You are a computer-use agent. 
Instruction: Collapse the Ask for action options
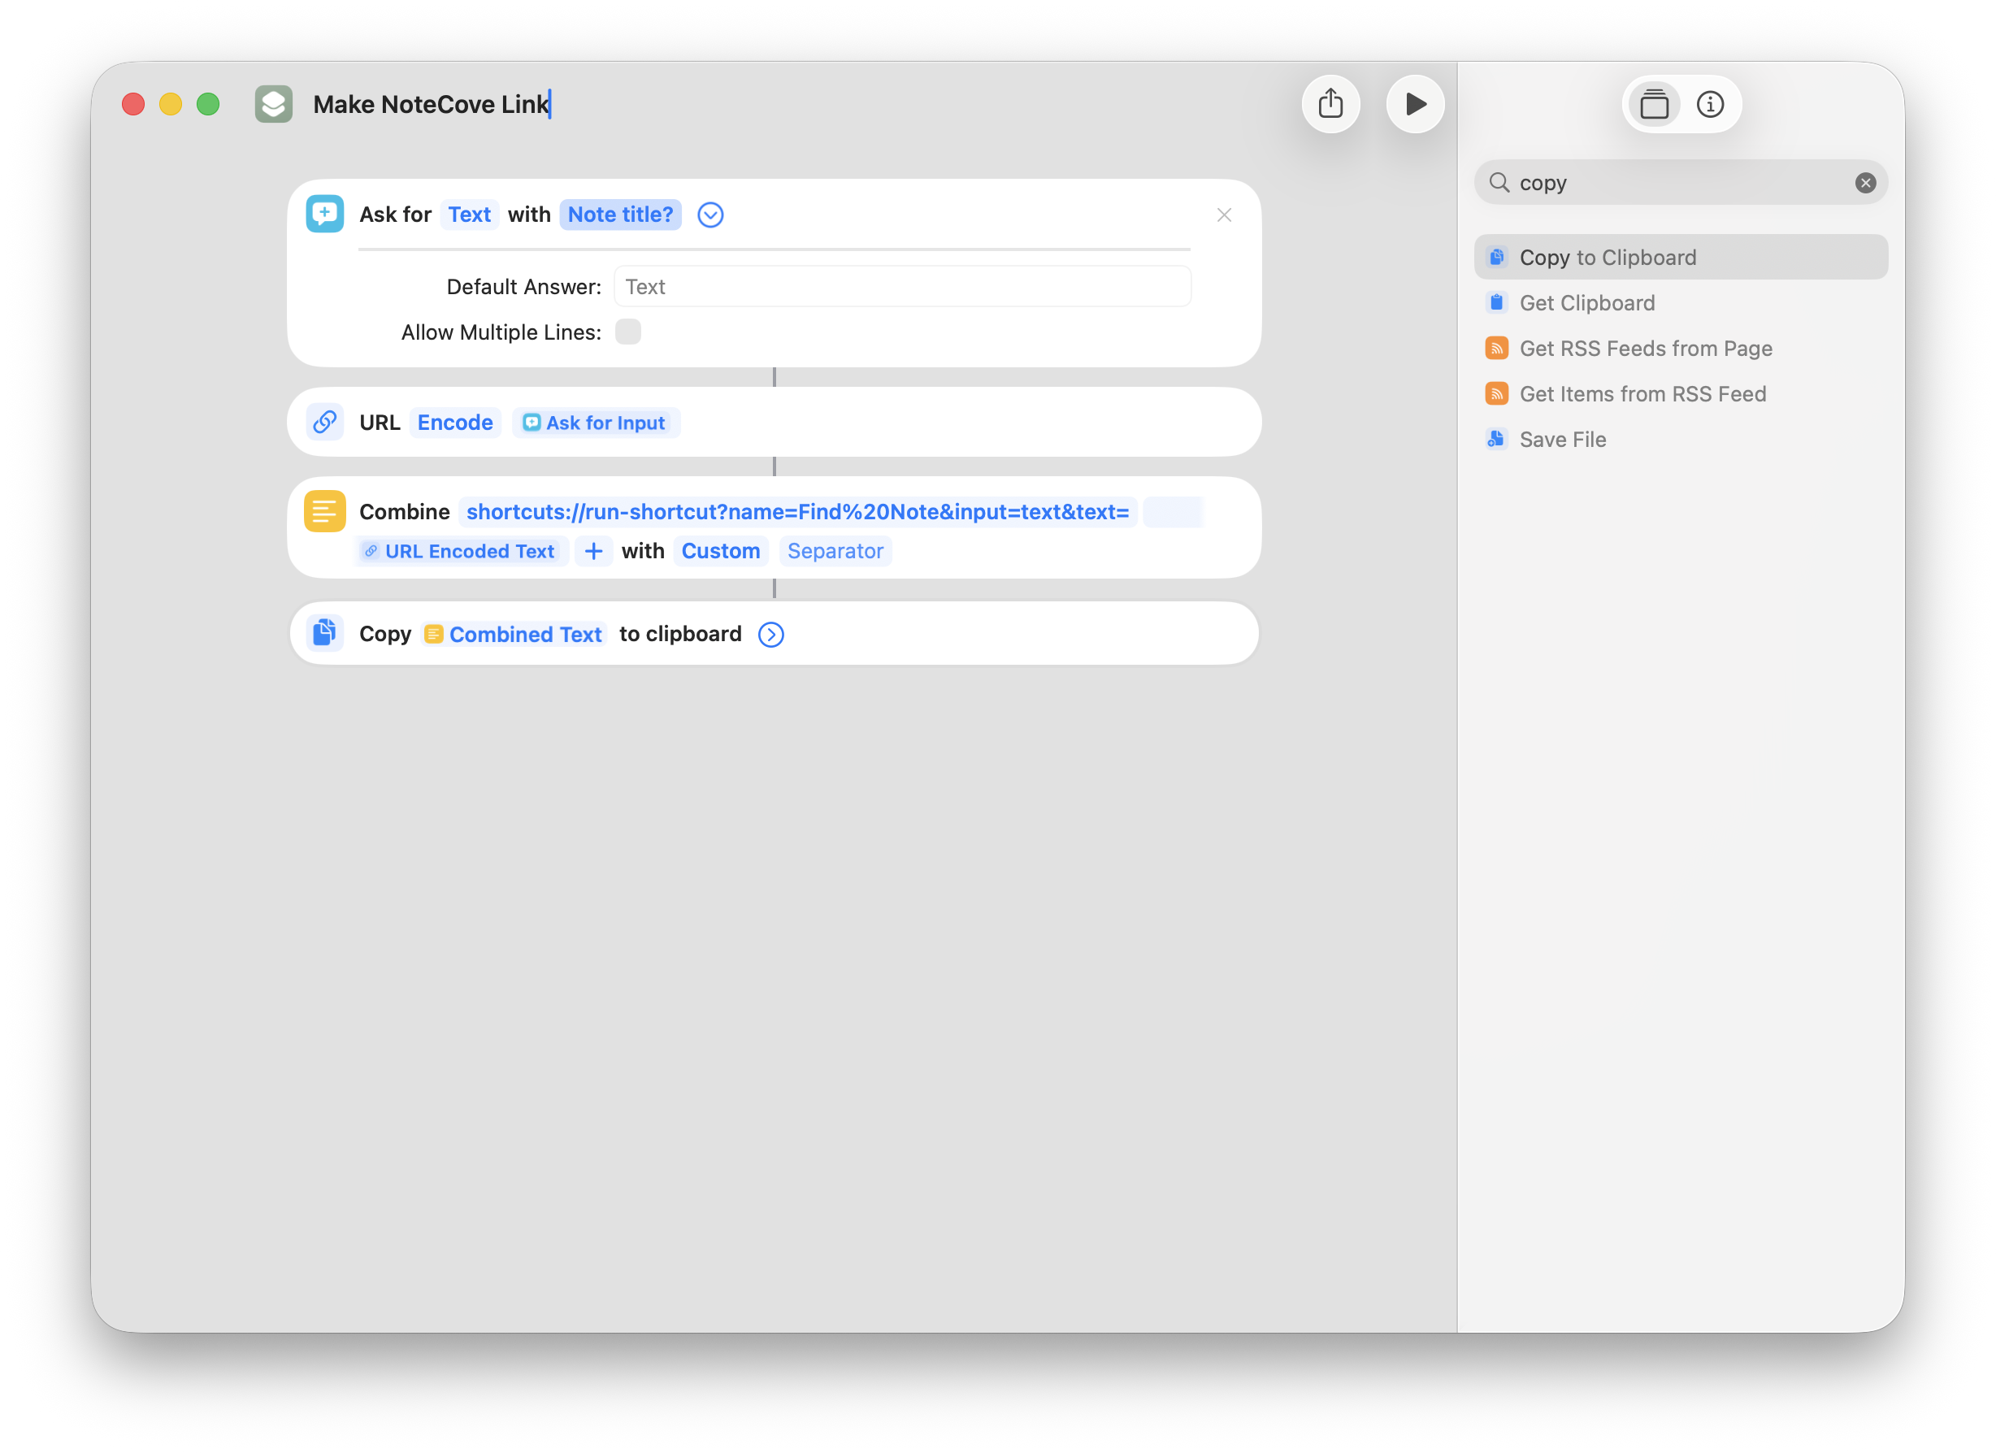coord(710,215)
